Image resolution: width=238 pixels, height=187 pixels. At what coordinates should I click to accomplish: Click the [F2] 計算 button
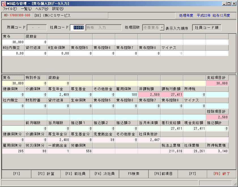coord(46,174)
